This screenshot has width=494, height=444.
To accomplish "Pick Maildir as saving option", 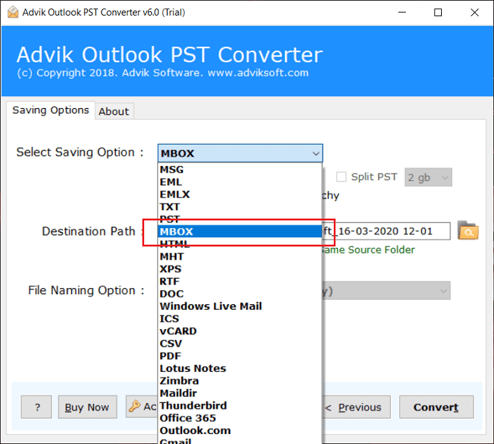I will tap(240, 393).
